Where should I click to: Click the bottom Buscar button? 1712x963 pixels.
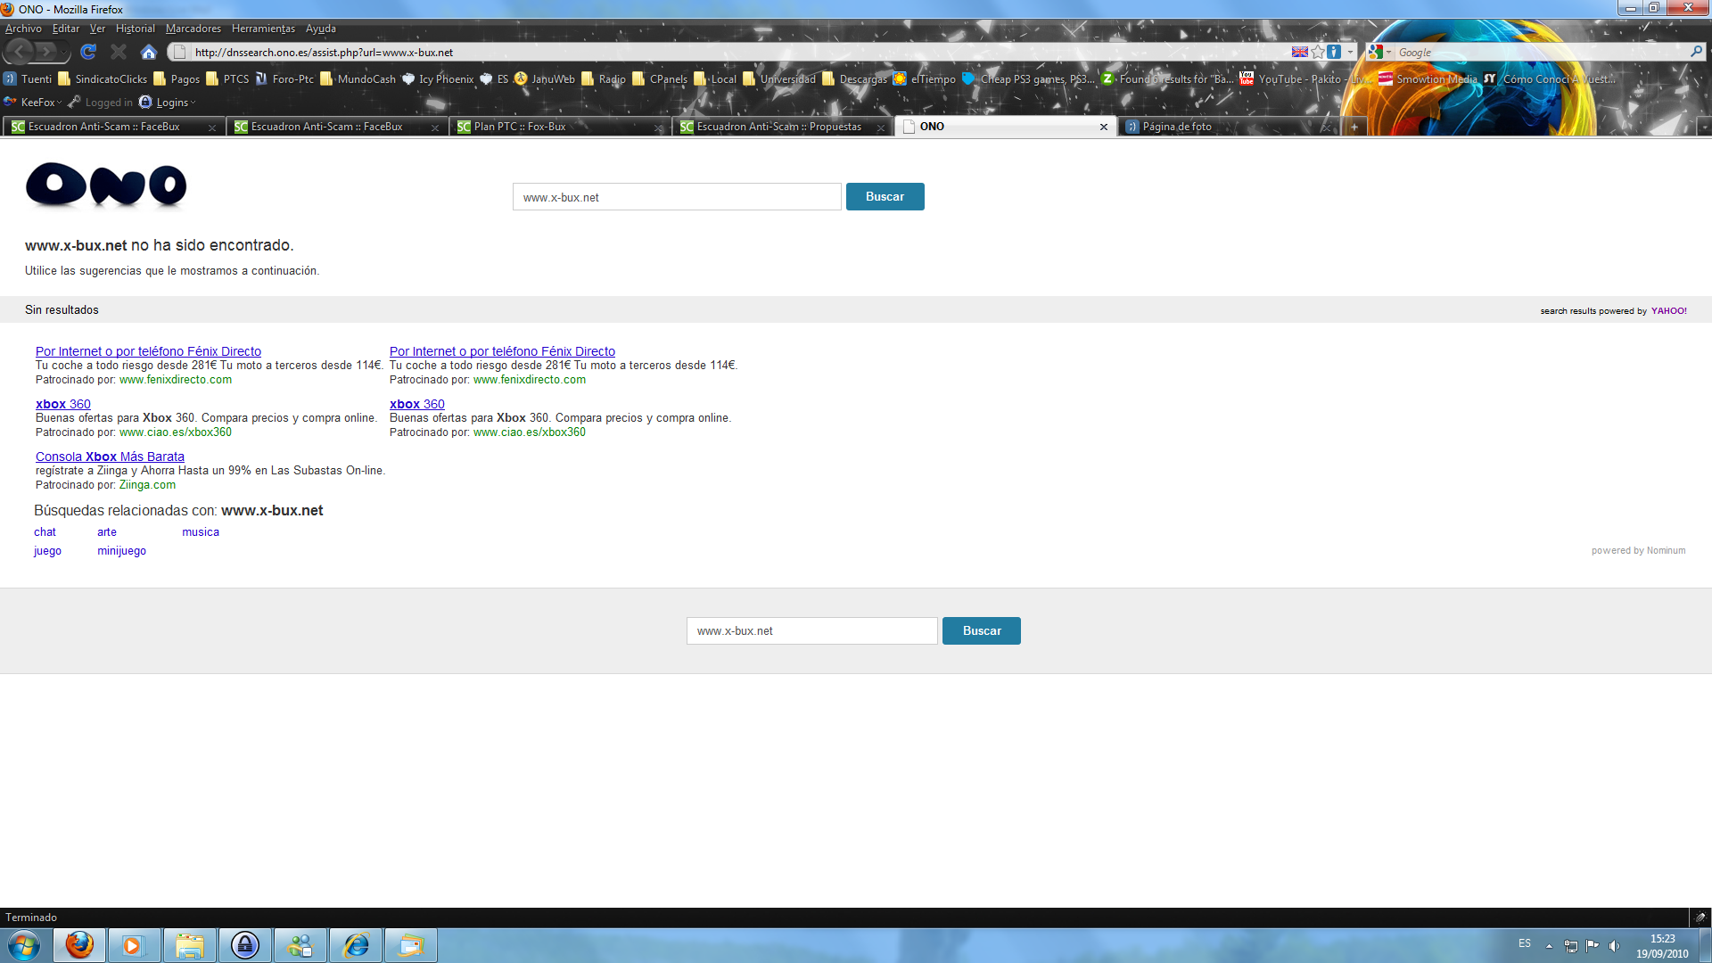click(x=982, y=631)
